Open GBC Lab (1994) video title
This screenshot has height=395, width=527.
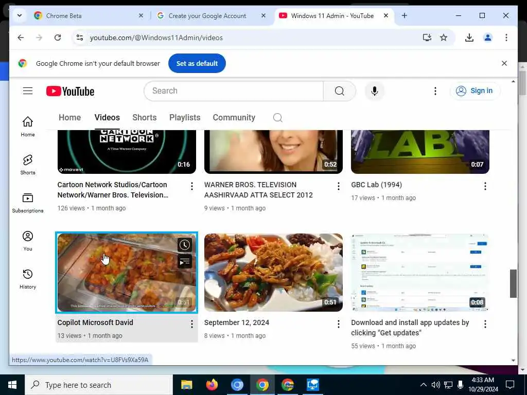tap(376, 185)
